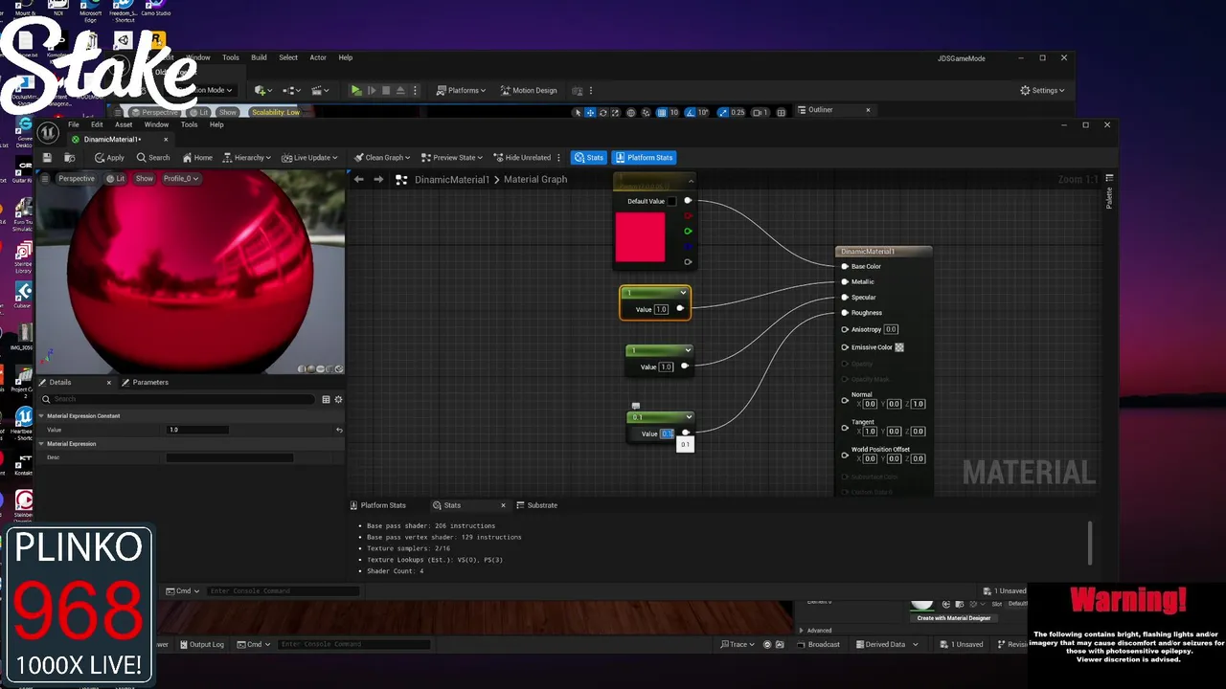
Task: Select the Parameters panel tab
Action: point(145,382)
